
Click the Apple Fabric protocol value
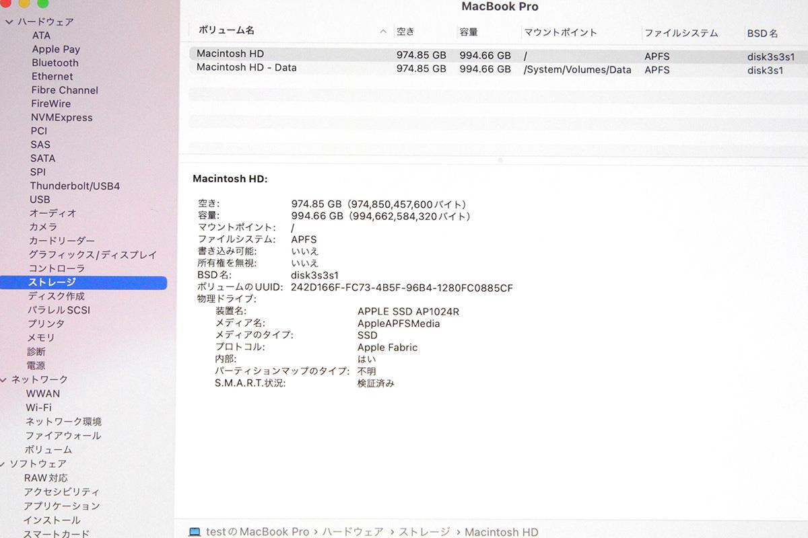[388, 348]
